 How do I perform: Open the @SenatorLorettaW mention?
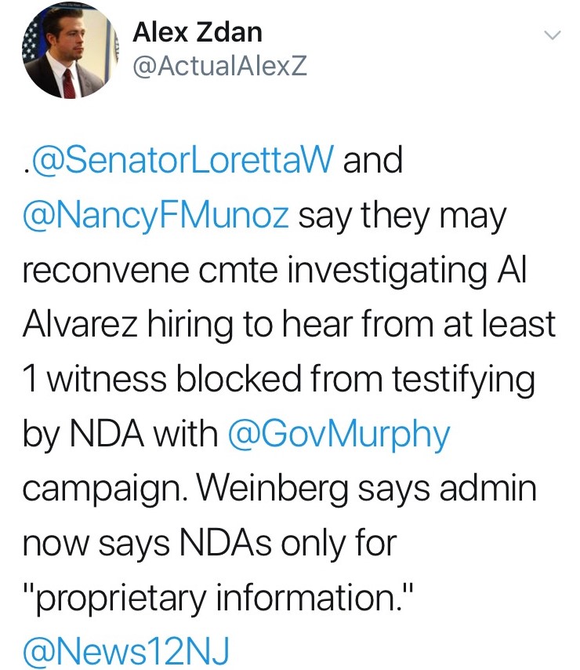[x=179, y=160]
